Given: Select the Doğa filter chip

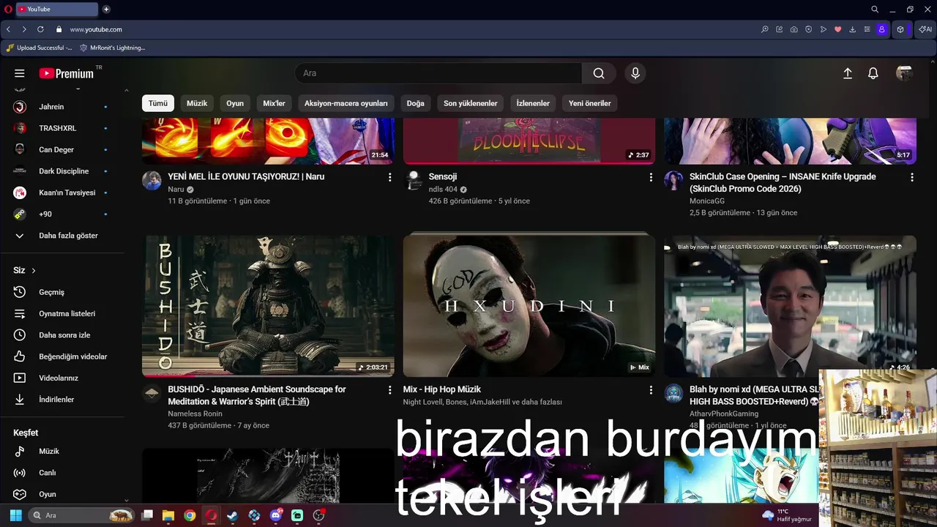Looking at the screenshot, I should tap(416, 103).
